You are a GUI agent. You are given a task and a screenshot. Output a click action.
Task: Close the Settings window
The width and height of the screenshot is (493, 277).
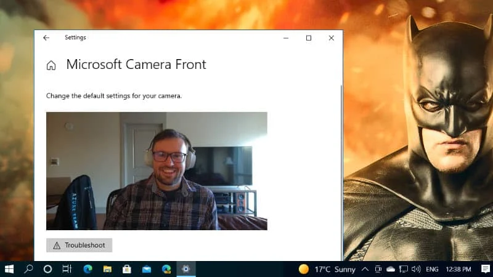coord(332,38)
